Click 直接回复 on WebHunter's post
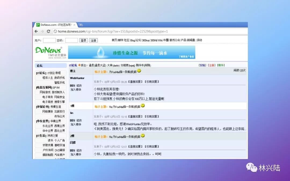 136,82
